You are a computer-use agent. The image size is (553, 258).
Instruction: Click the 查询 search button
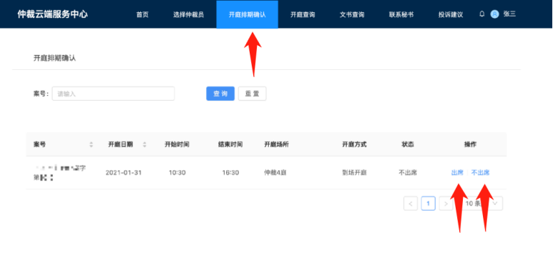[220, 94]
